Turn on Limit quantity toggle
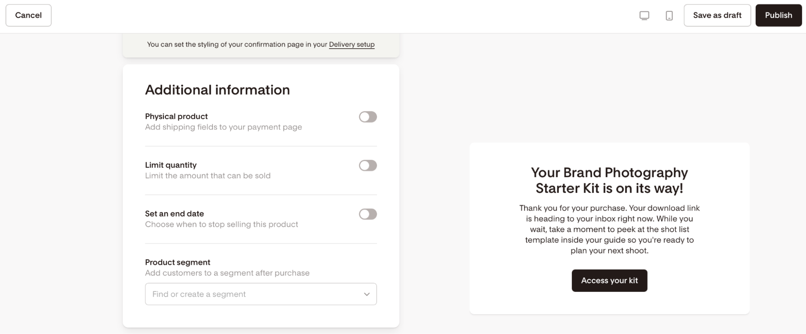 (368, 166)
